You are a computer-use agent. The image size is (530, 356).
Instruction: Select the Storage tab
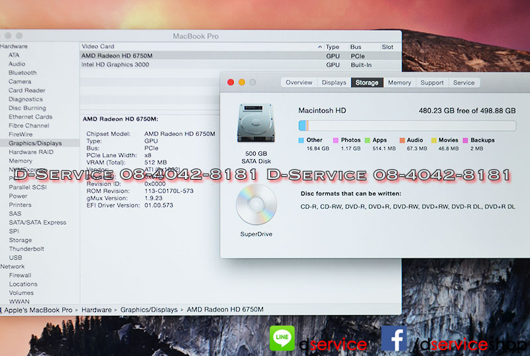367,82
